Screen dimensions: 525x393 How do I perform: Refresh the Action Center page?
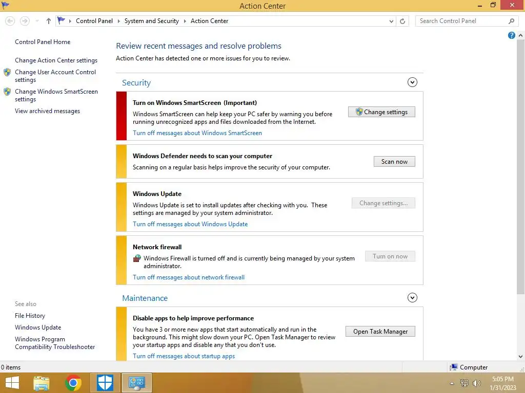[402, 21]
